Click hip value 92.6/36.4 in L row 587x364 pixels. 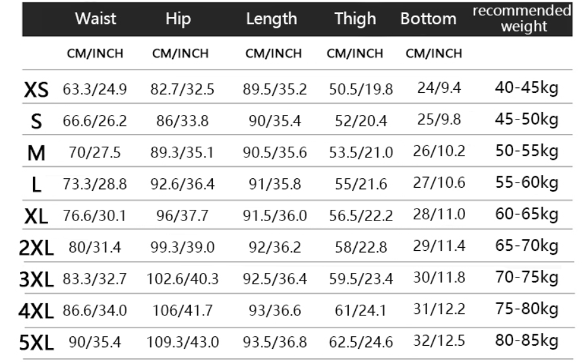[x=182, y=185]
